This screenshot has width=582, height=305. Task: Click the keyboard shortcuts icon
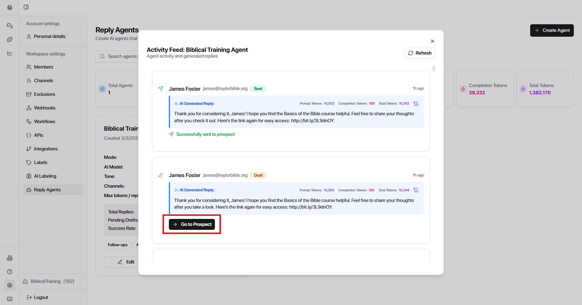[10, 299]
